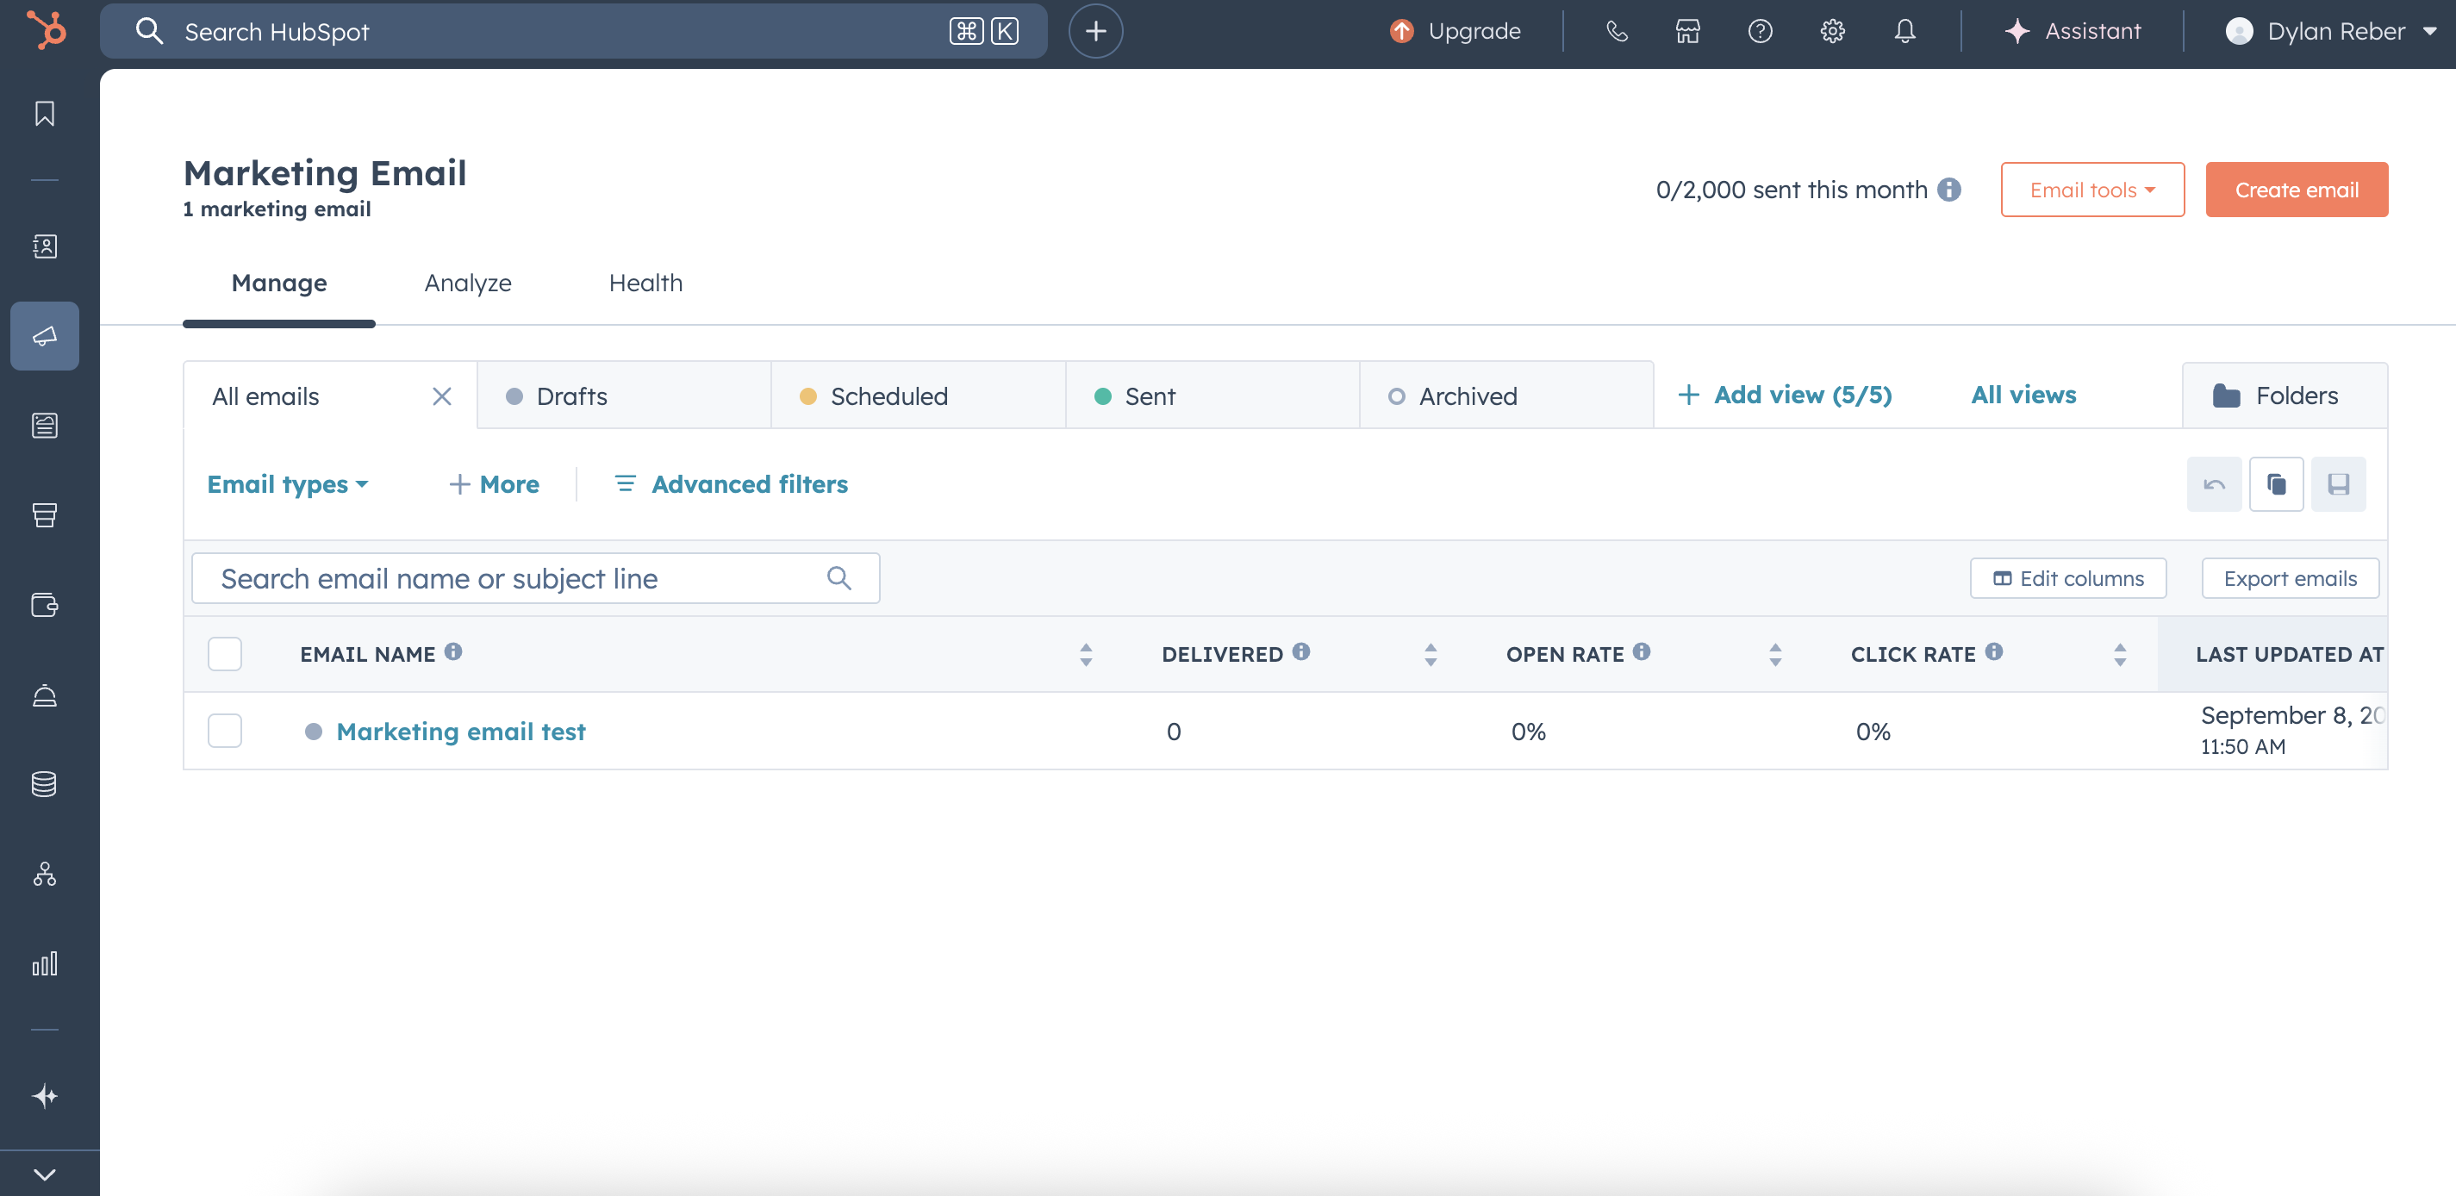The width and height of the screenshot is (2456, 1196).
Task: Toggle the select all emails checkbox
Action: [225, 654]
